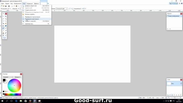The image size is (183, 103).
Task: Click the Save toolbar icon
Action: [6, 6]
